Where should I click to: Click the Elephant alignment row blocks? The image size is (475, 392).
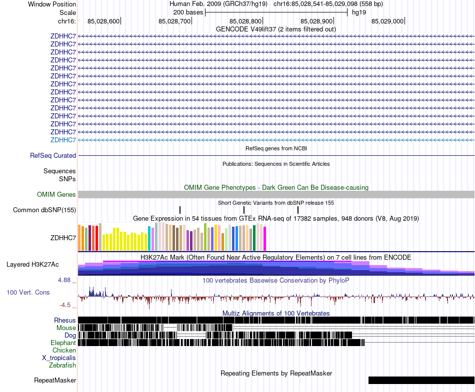pyautogui.click(x=221, y=343)
